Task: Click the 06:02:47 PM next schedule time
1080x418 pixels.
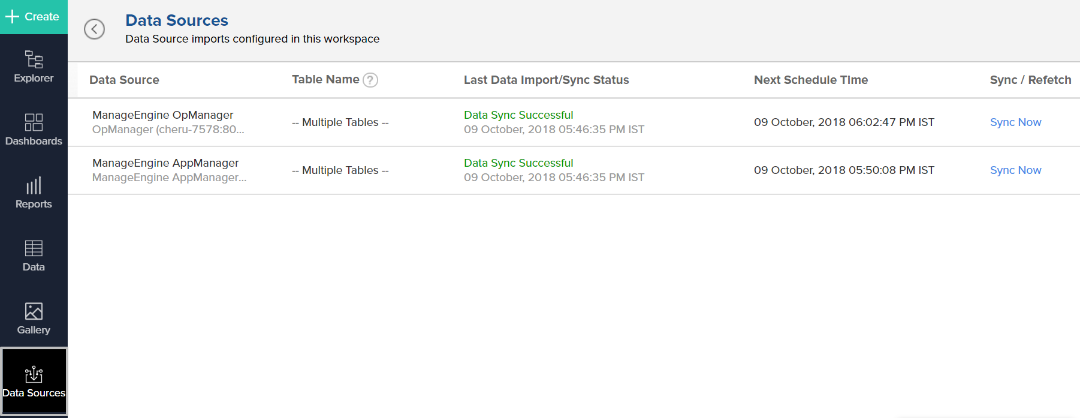Action: [x=844, y=122]
